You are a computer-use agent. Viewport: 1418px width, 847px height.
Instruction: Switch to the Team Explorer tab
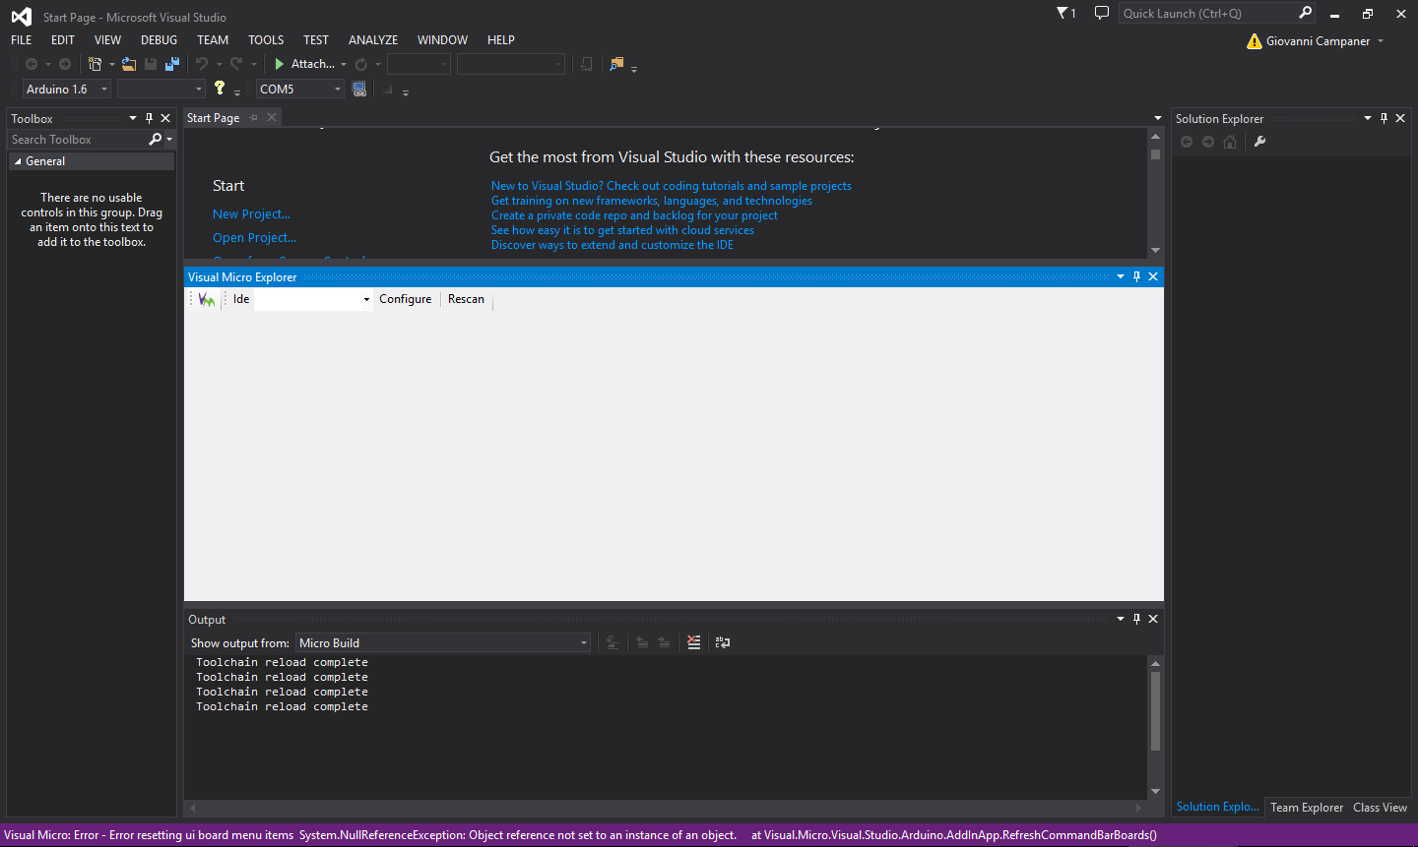tap(1307, 808)
